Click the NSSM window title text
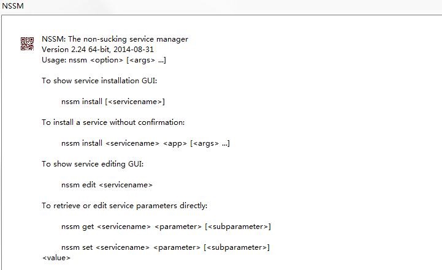 click(13, 6)
